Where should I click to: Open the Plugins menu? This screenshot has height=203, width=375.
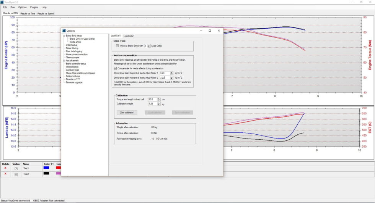(x=34, y=7)
